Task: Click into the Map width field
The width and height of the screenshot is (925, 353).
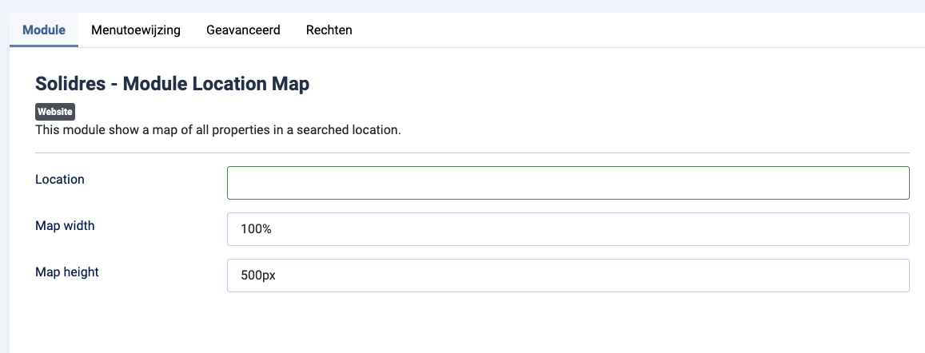Action: tap(568, 229)
